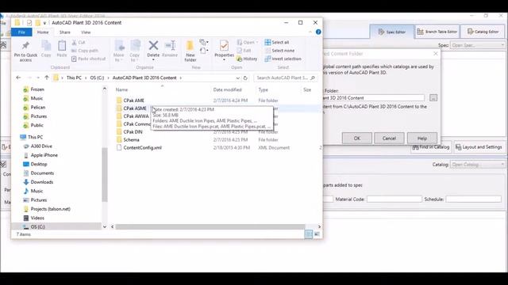508x285 pixels.
Task: Click Select all
Action: [x=277, y=42]
